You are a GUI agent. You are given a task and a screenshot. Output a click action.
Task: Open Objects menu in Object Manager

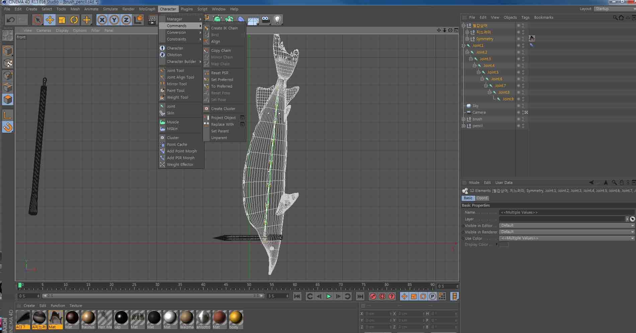coord(510,17)
